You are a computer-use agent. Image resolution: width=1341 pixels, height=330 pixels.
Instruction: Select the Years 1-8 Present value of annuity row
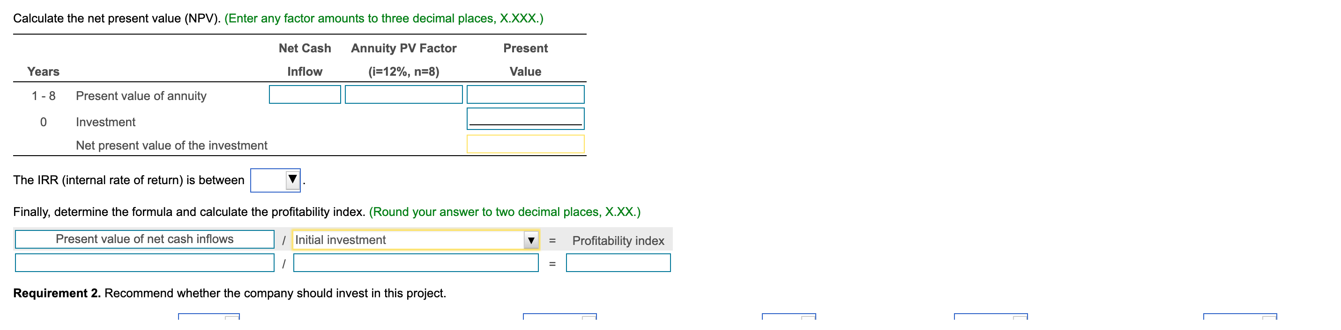(141, 96)
